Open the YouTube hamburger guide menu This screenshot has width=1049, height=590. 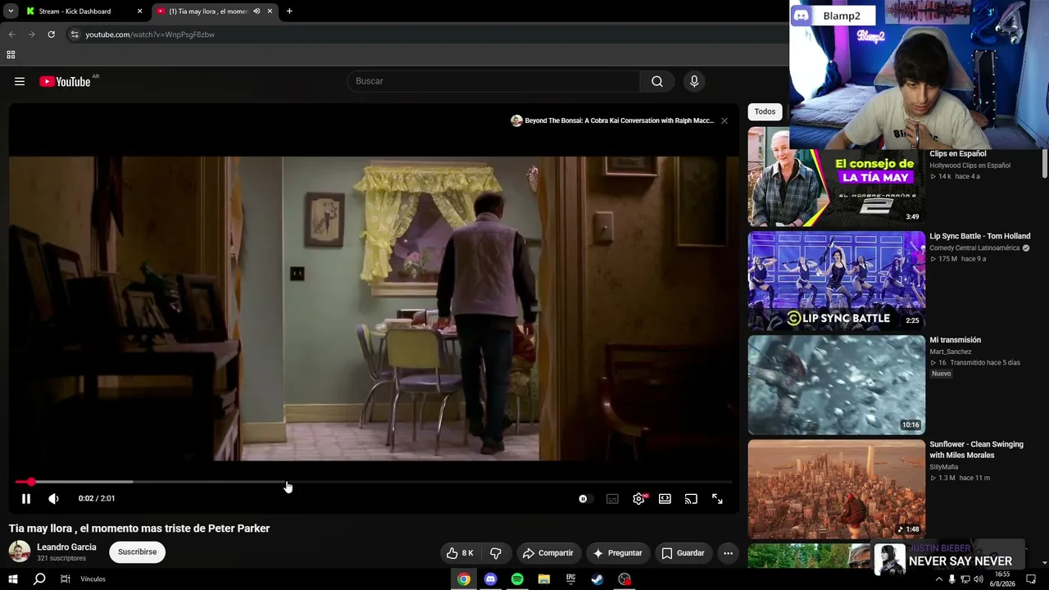point(20,81)
